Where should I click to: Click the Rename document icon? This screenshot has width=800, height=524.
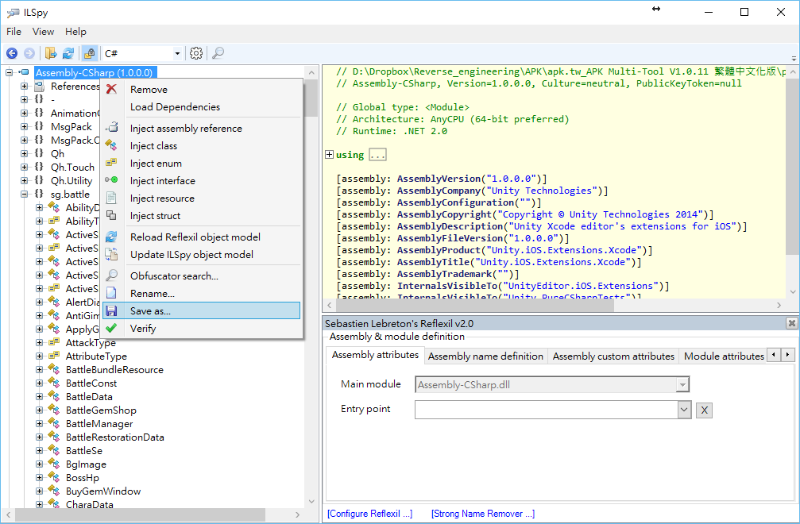111,293
